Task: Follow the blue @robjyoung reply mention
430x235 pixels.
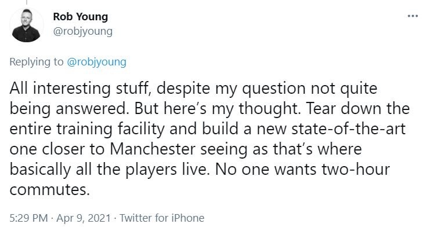Action: [96, 62]
